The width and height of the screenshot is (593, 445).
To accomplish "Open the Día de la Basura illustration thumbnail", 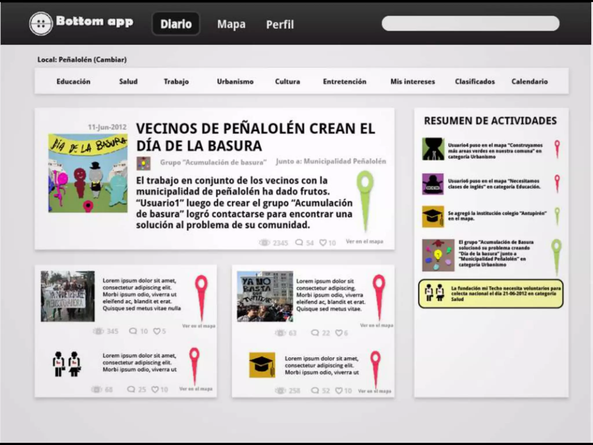I will click(x=88, y=173).
